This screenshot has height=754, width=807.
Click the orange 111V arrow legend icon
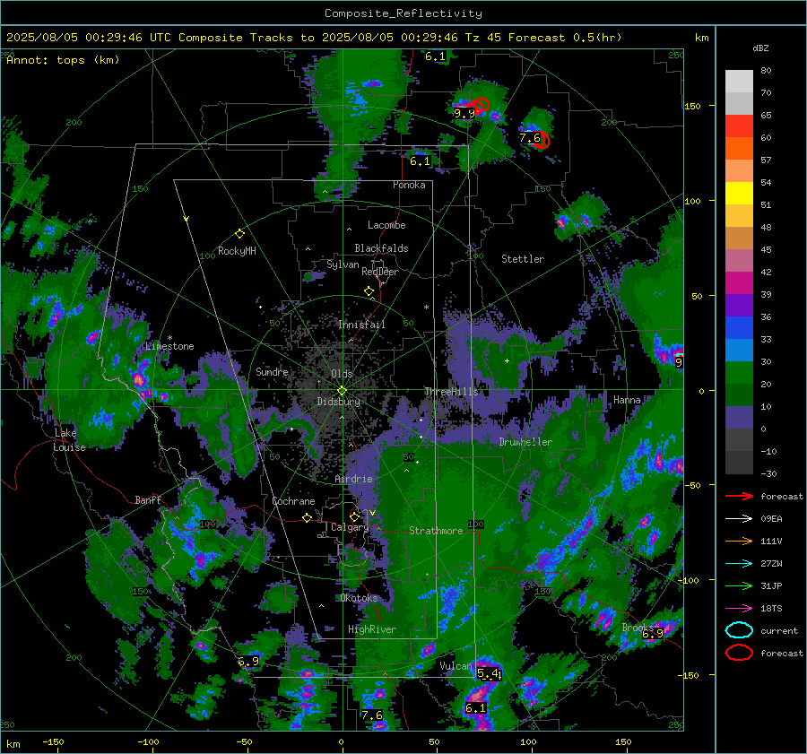click(739, 541)
